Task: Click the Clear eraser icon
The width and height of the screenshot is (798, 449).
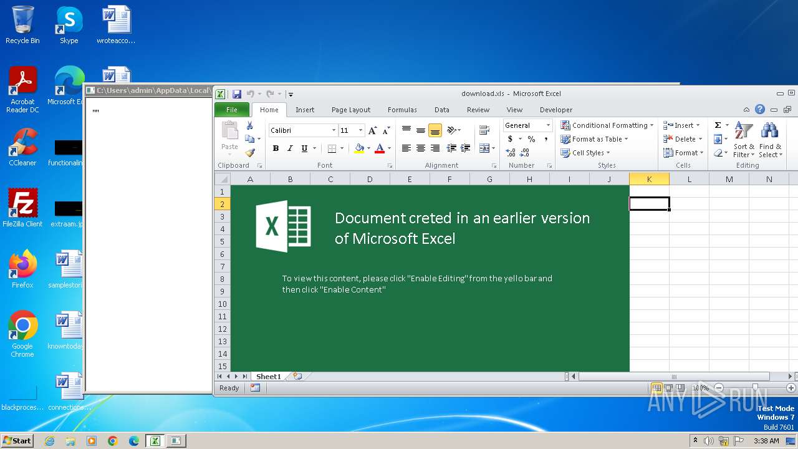Action: (x=718, y=153)
